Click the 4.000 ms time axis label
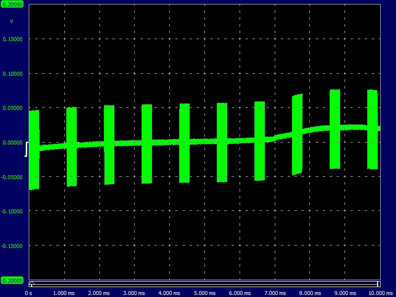The width and height of the screenshot is (396, 297). click(x=169, y=293)
